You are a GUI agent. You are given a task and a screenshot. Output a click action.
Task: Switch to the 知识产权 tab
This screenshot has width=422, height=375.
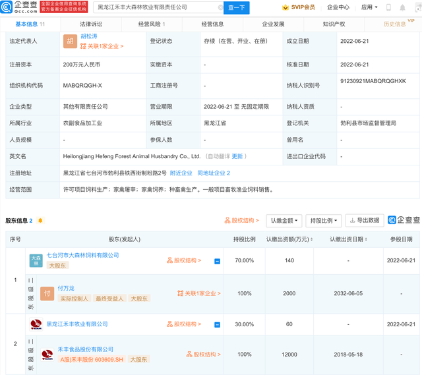point(334,24)
